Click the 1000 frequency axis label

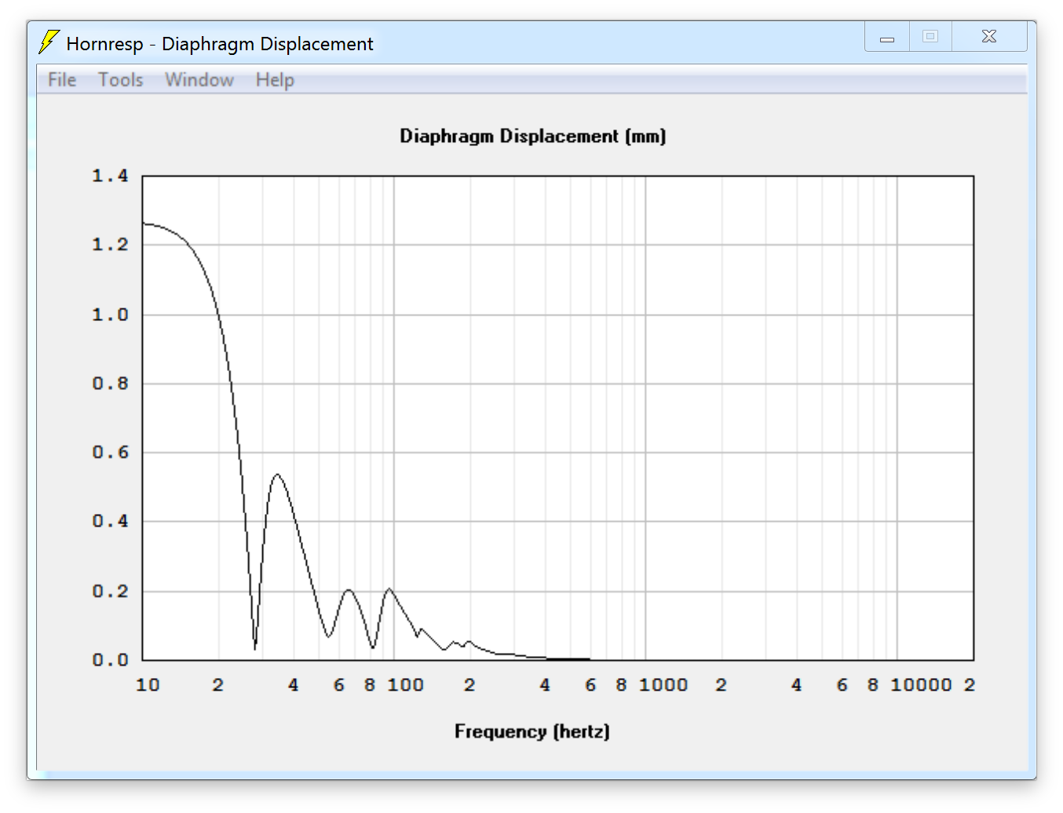[x=663, y=685]
